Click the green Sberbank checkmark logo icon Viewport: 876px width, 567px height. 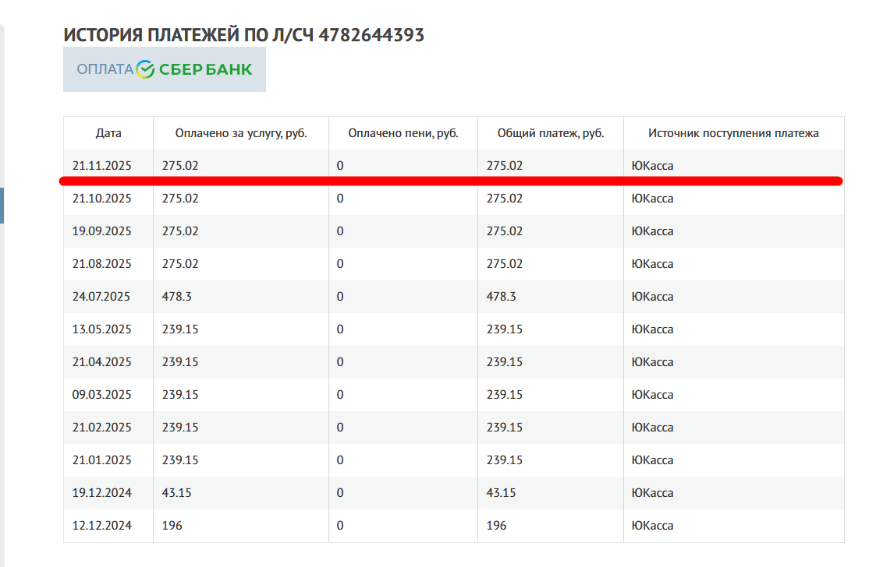coord(146,69)
